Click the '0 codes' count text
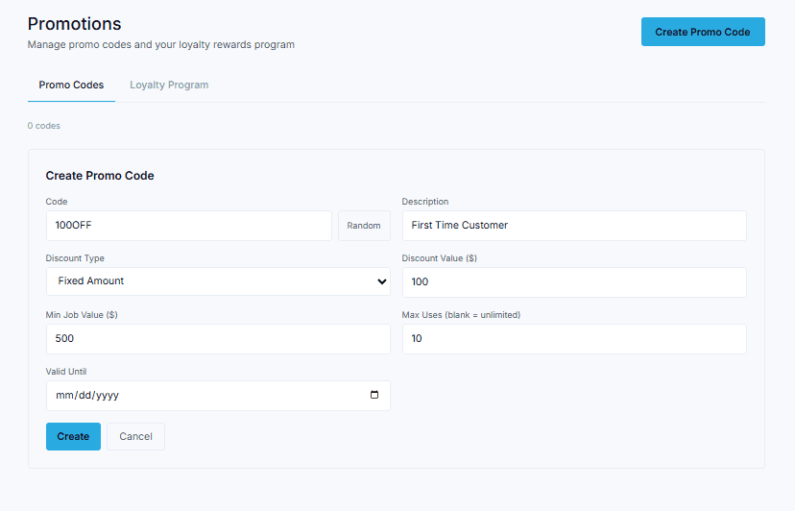Viewport: 795px width, 511px height. [x=43, y=126]
